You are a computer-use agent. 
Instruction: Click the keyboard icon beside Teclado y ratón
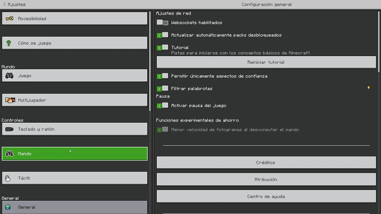[x=10, y=129]
